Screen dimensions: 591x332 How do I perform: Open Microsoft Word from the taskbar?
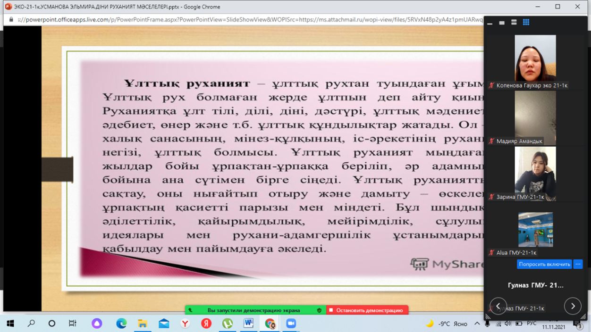(x=248, y=324)
